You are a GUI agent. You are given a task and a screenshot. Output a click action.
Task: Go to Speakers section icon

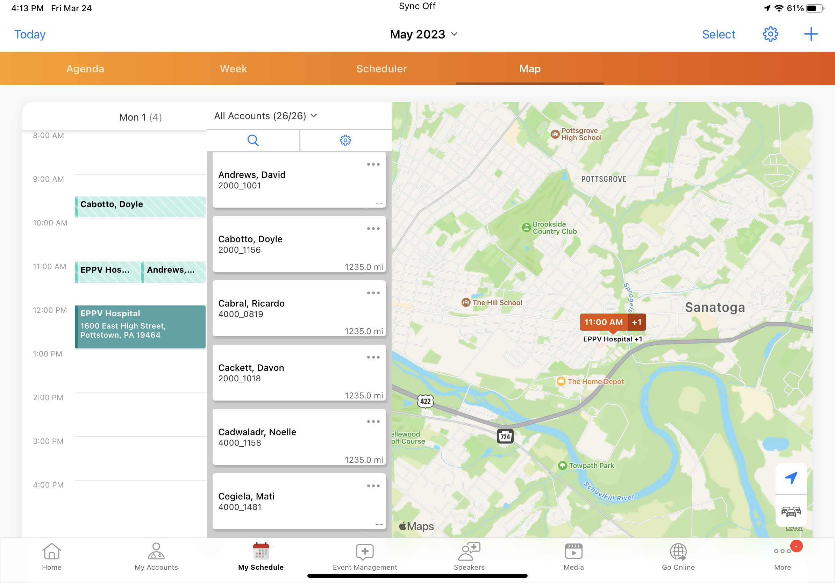469,556
